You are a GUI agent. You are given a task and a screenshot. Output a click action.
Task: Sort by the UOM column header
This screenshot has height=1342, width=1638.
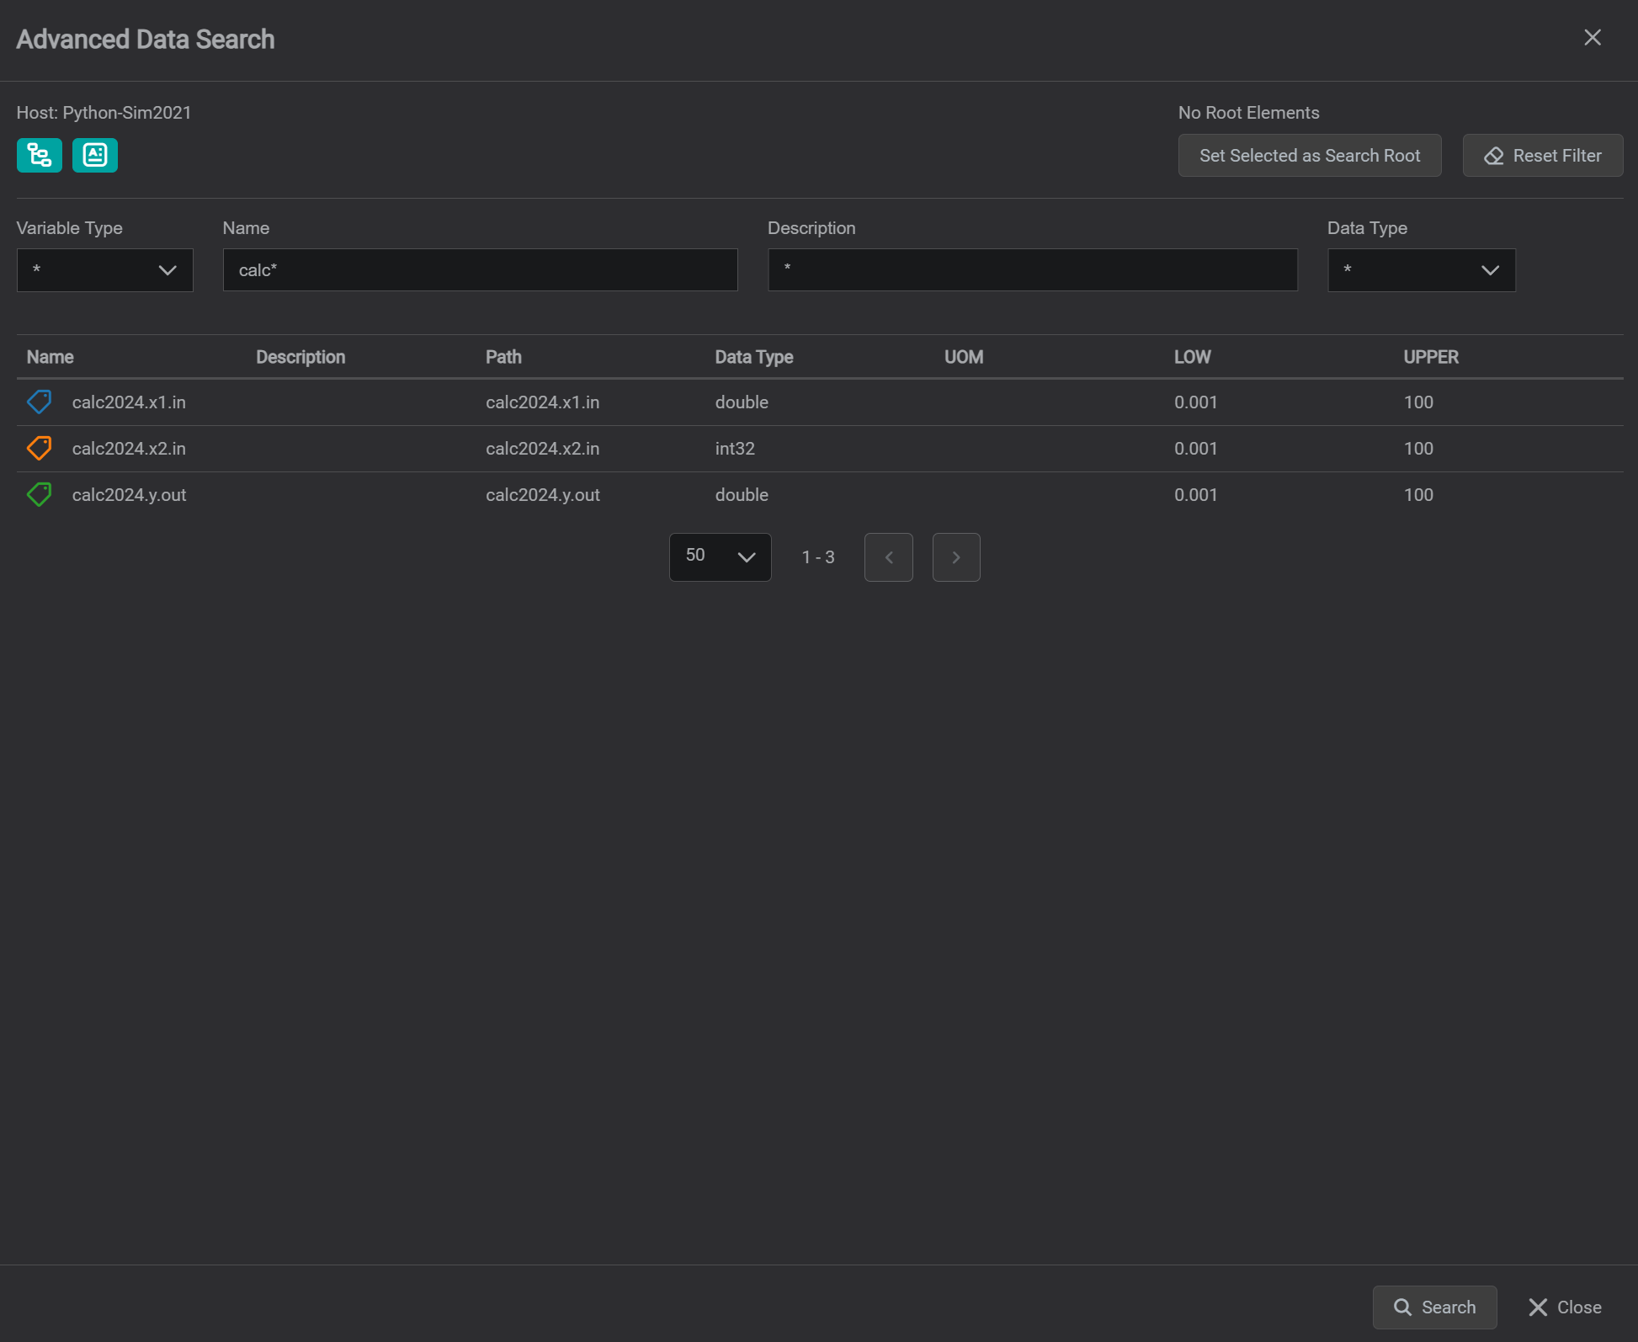coord(964,357)
